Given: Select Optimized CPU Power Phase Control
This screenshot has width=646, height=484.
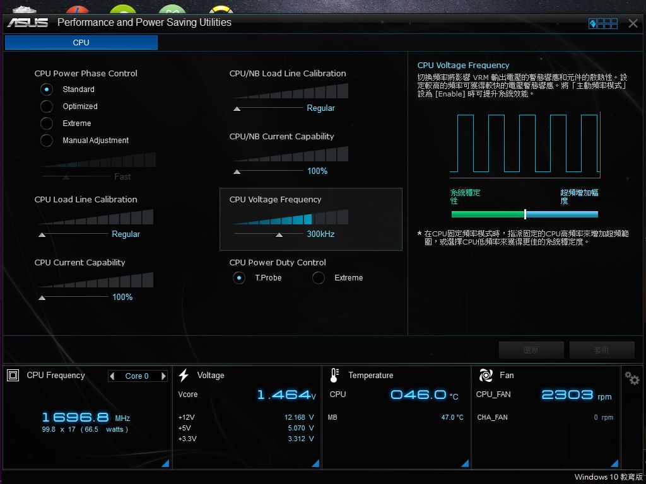Looking at the screenshot, I should click(x=47, y=106).
